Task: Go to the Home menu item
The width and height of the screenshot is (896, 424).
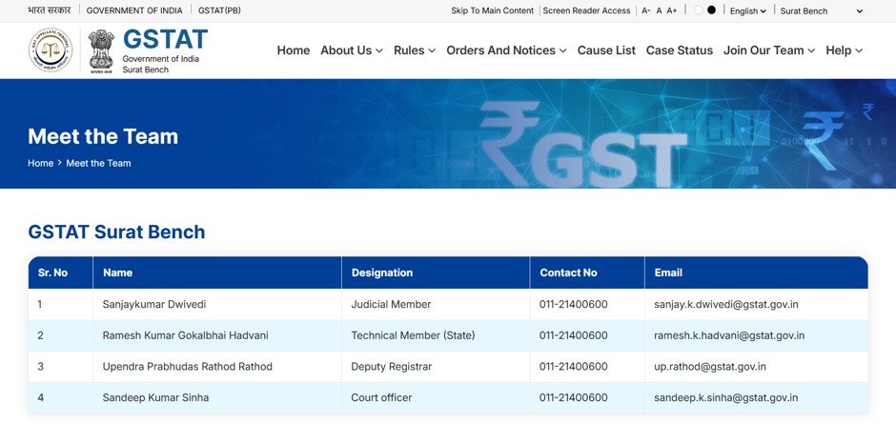Action: click(294, 50)
